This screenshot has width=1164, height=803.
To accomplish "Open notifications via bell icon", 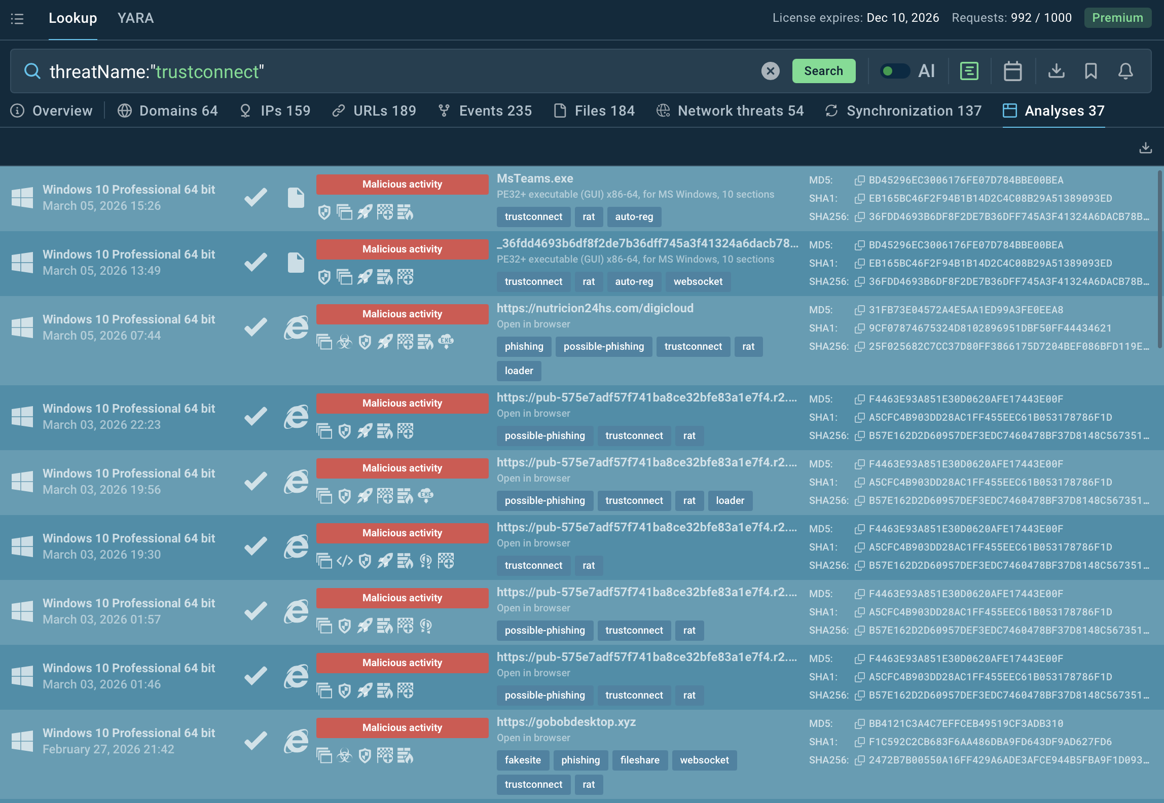I will coord(1125,71).
